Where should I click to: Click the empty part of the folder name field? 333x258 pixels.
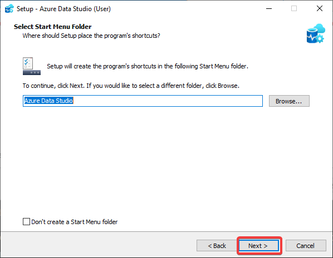(x=168, y=101)
